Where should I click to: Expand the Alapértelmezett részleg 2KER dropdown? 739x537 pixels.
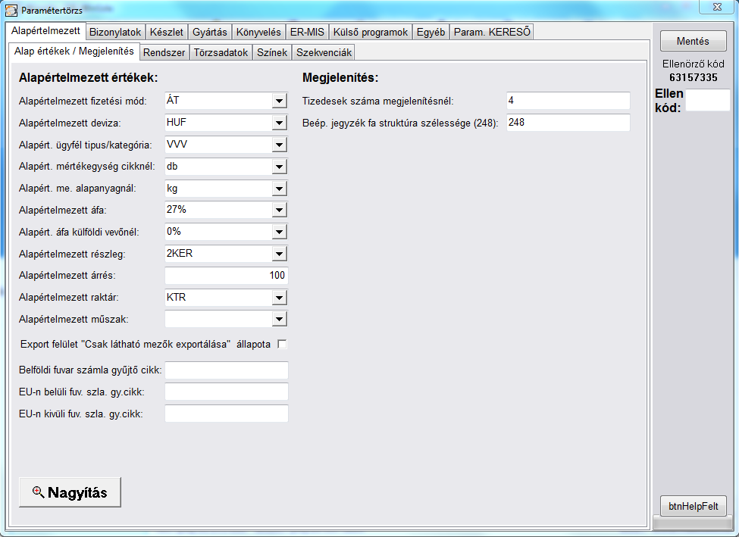tap(280, 254)
